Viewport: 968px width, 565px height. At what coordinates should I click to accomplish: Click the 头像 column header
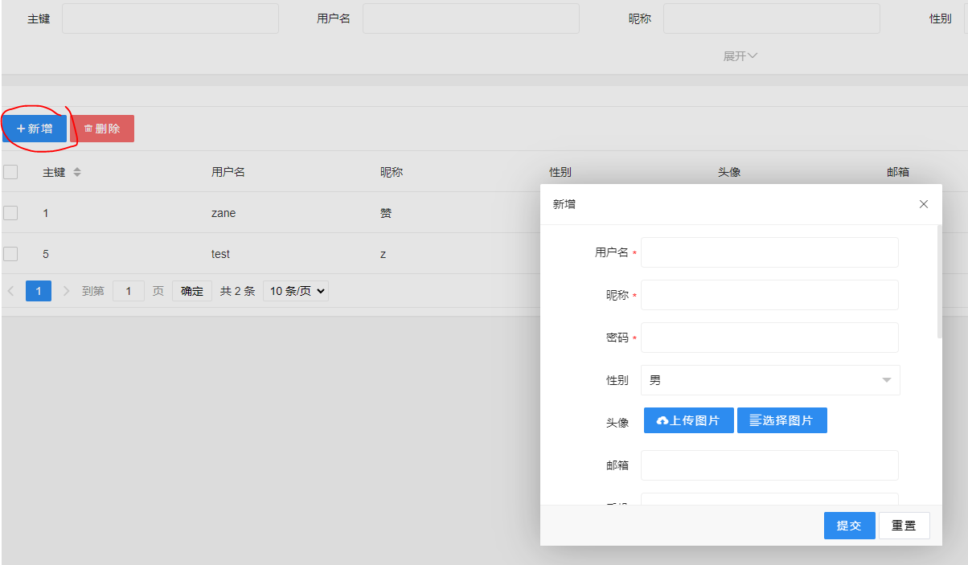tap(729, 172)
